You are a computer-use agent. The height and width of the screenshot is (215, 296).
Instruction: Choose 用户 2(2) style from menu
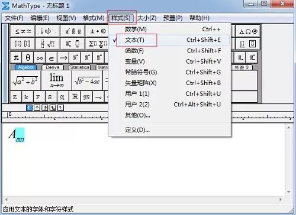pos(170,105)
